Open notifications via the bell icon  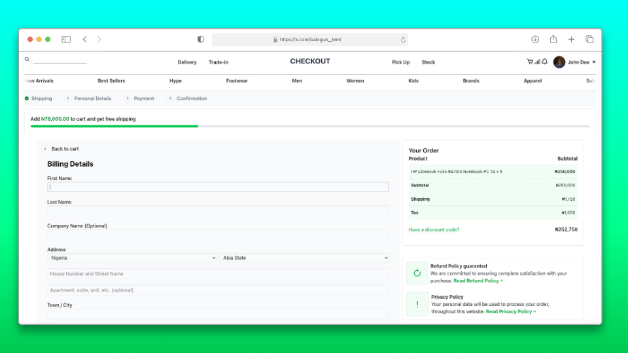coord(545,62)
